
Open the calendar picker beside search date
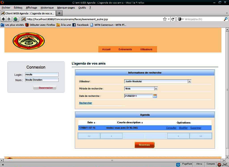point(155,96)
